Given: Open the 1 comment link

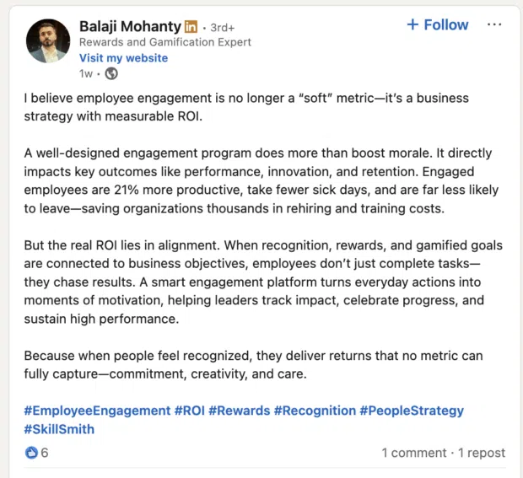Looking at the screenshot, I should click(413, 453).
